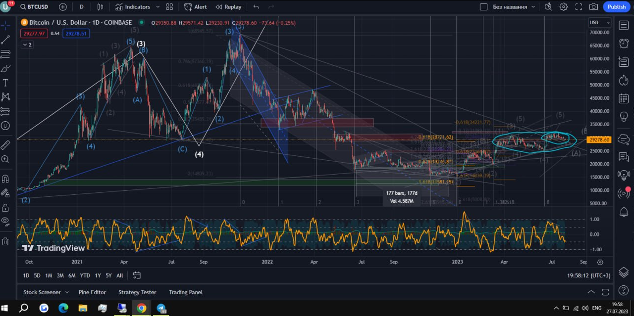The width and height of the screenshot is (634, 316).
Task: Activate the zoom in tool
Action: coord(5,159)
